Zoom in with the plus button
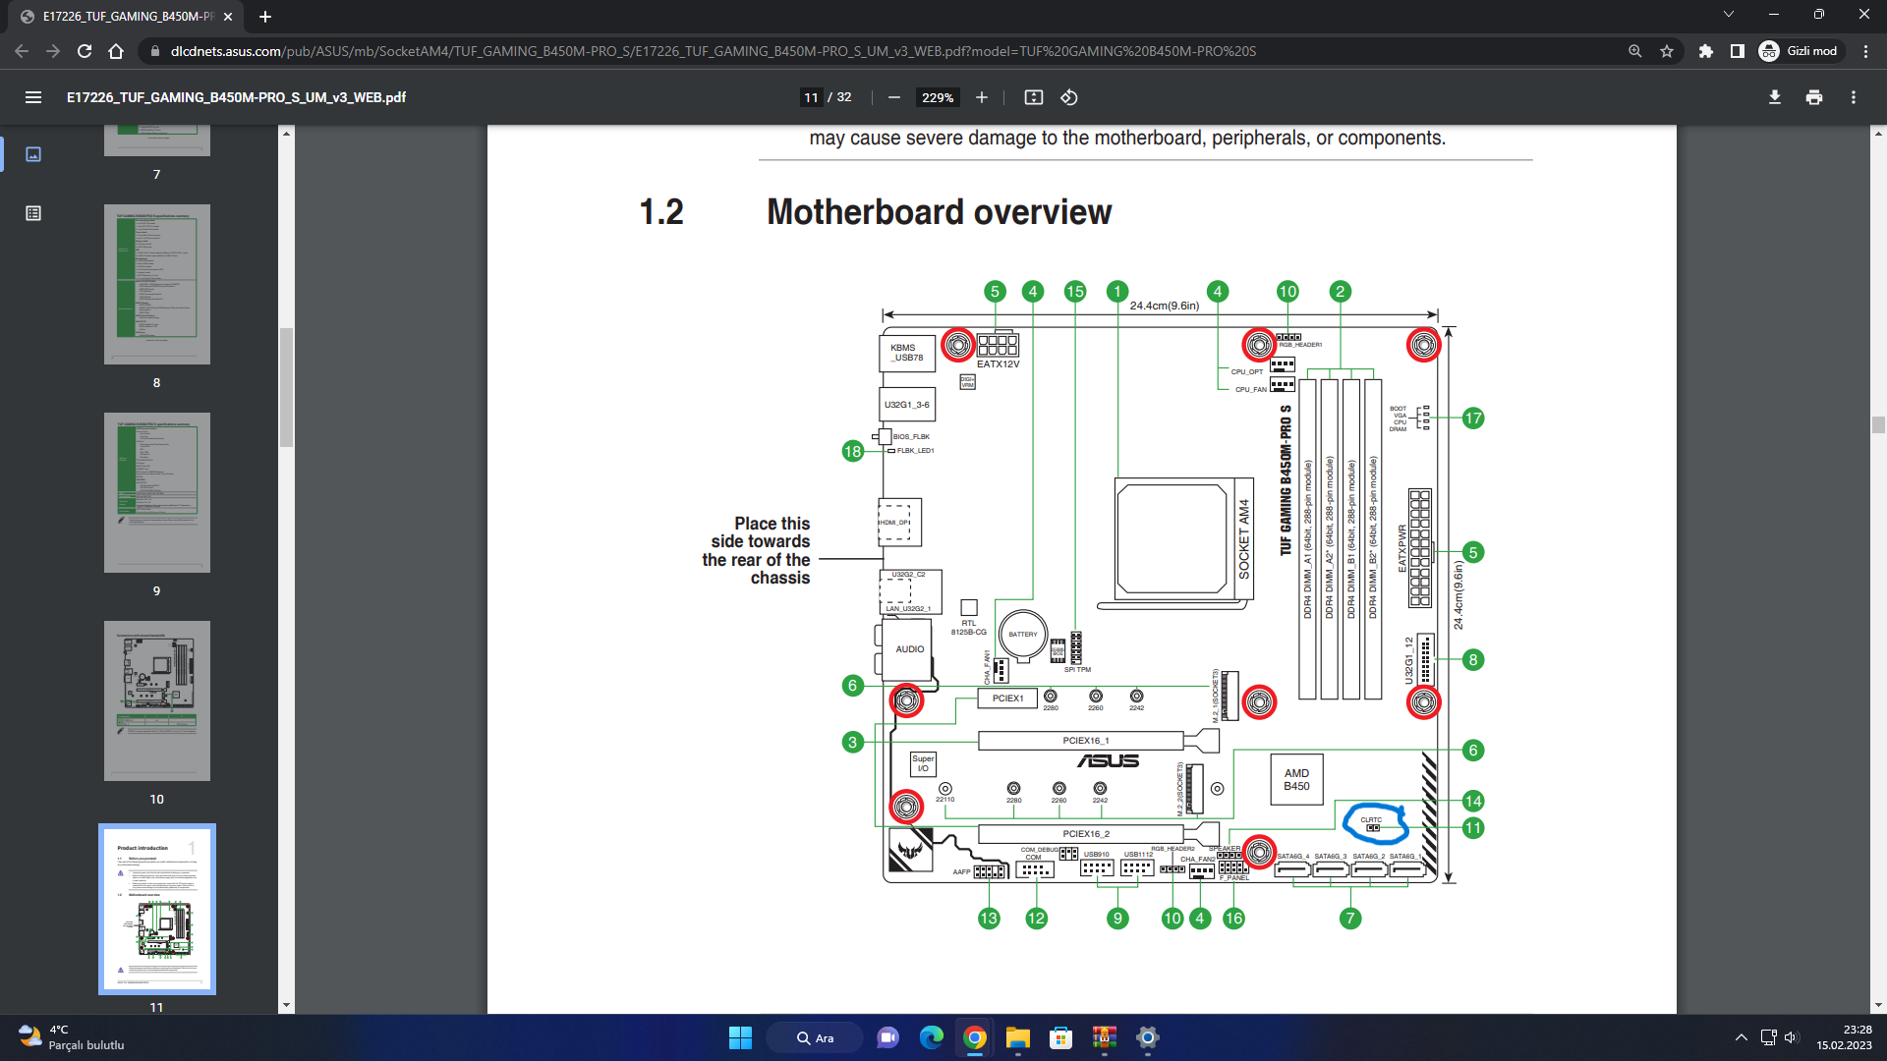Screen dimensions: 1887x1061 coord(981,97)
